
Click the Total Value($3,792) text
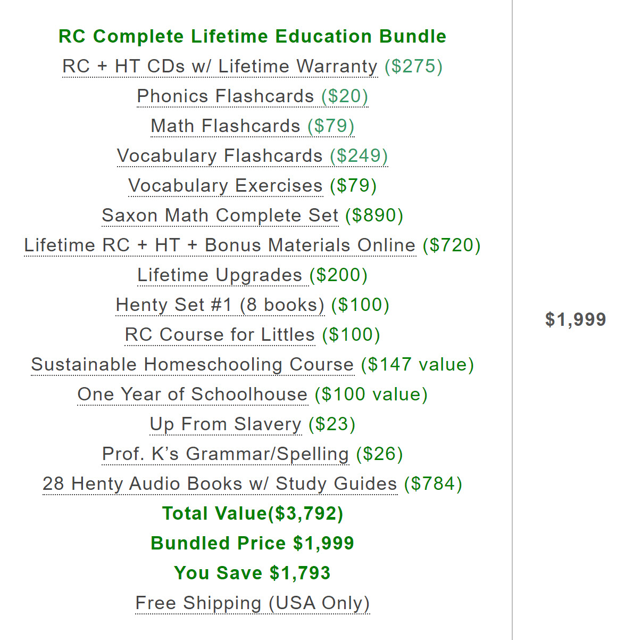253,513
